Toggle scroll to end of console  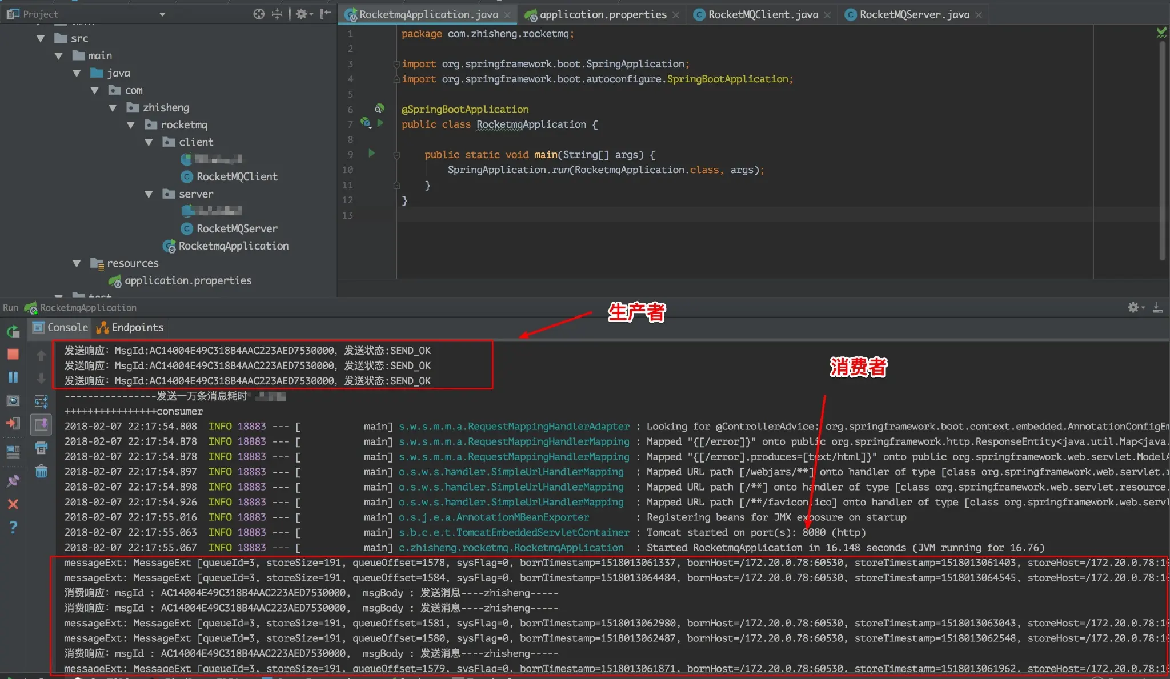click(x=41, y=424)
